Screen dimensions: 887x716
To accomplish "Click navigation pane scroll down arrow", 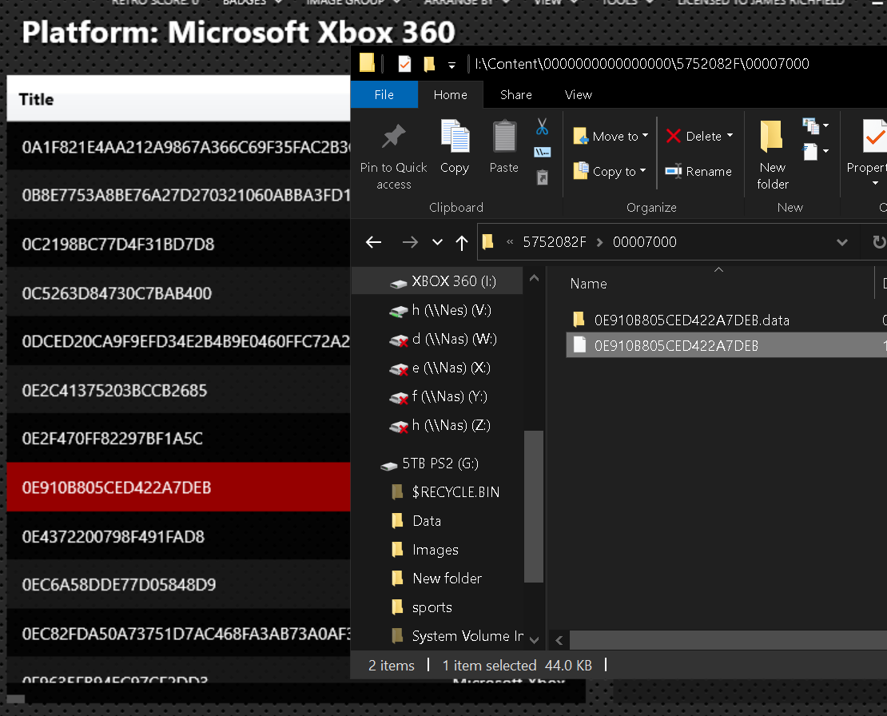I will coord(534,639).
